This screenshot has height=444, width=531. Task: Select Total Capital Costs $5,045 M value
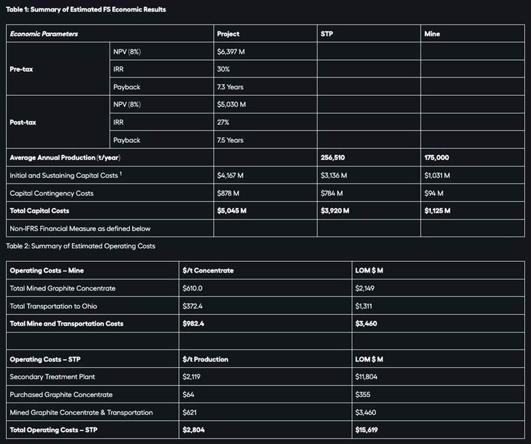(x=231, y=211)
